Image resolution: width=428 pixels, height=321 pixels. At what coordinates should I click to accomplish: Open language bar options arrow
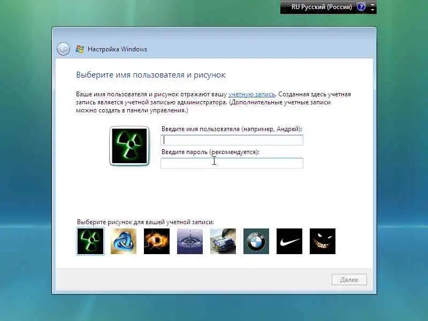pos(372,10)
